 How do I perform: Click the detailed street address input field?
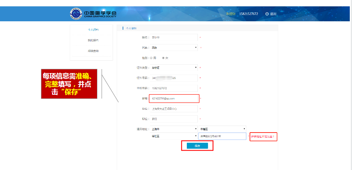222,136
